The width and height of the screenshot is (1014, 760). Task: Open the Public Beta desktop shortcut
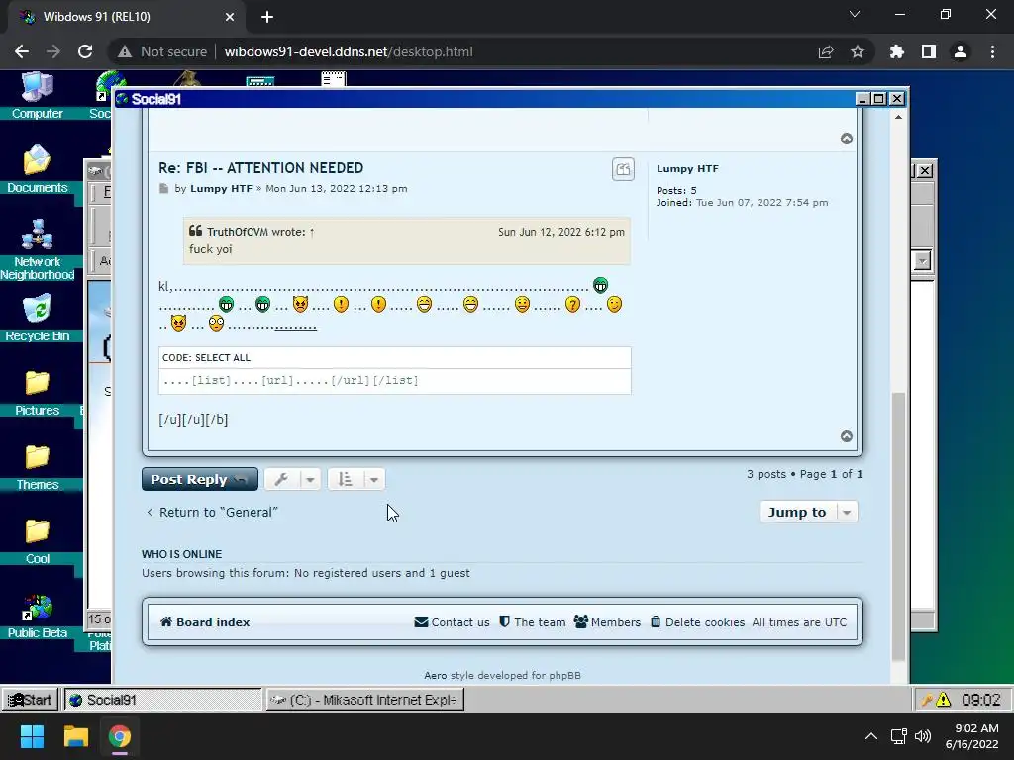pyautogui.click(x=37, y=616)
